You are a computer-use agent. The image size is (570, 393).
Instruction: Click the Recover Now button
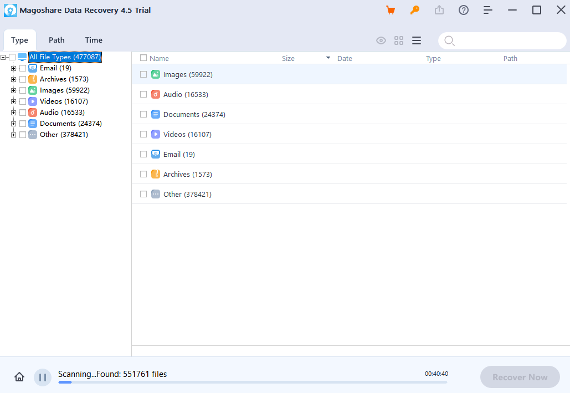520,377
